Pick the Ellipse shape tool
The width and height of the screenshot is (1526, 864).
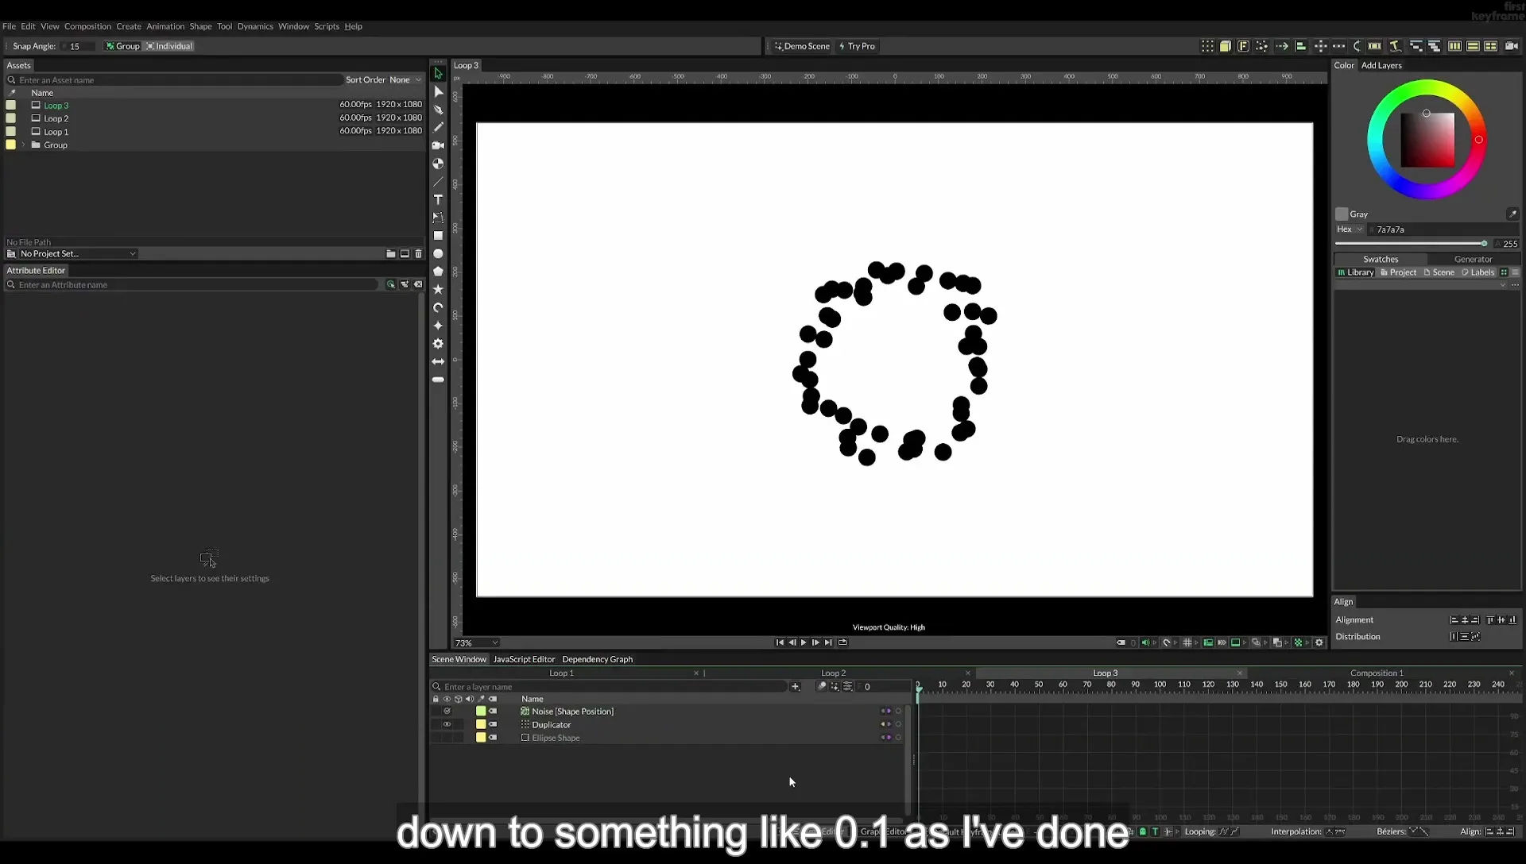pos(438,254)
